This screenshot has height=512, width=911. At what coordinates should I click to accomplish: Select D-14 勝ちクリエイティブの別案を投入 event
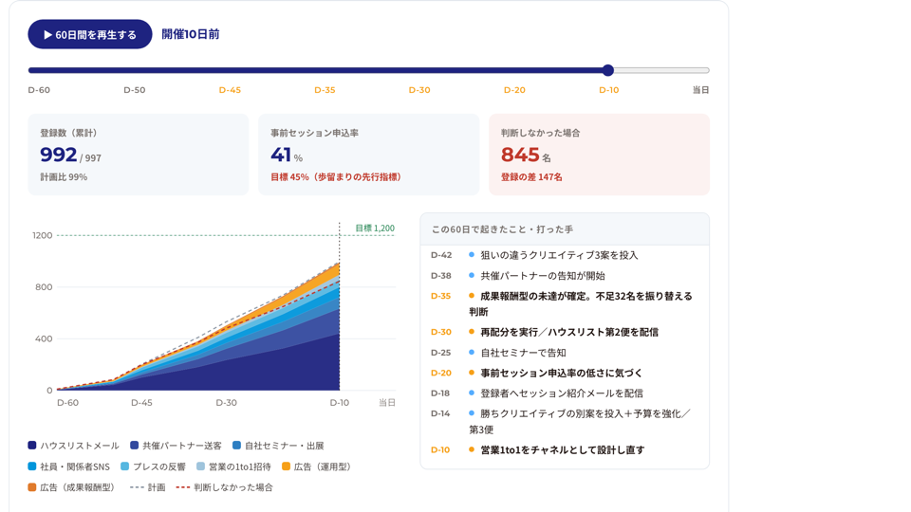[564, 421]
